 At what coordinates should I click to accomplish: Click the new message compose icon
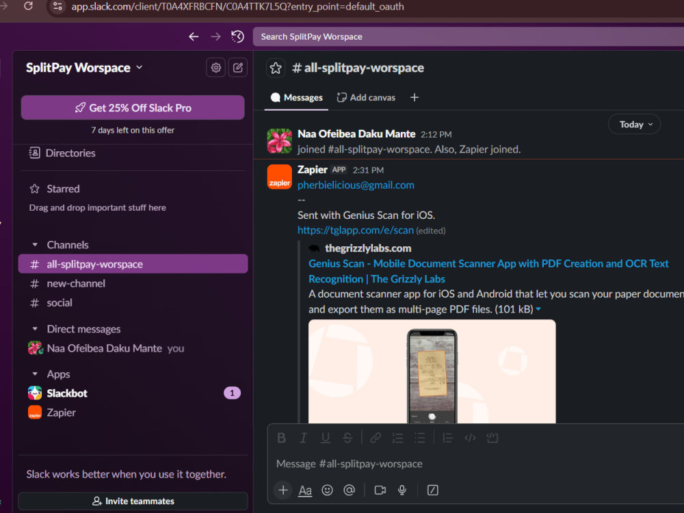[x=238, y=68]
